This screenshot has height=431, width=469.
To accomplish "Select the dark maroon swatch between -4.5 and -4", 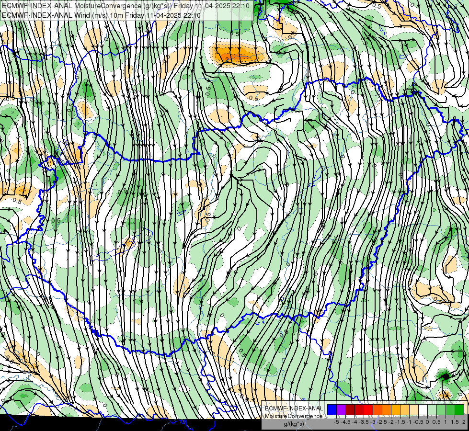I will click(x=350, y=409).
